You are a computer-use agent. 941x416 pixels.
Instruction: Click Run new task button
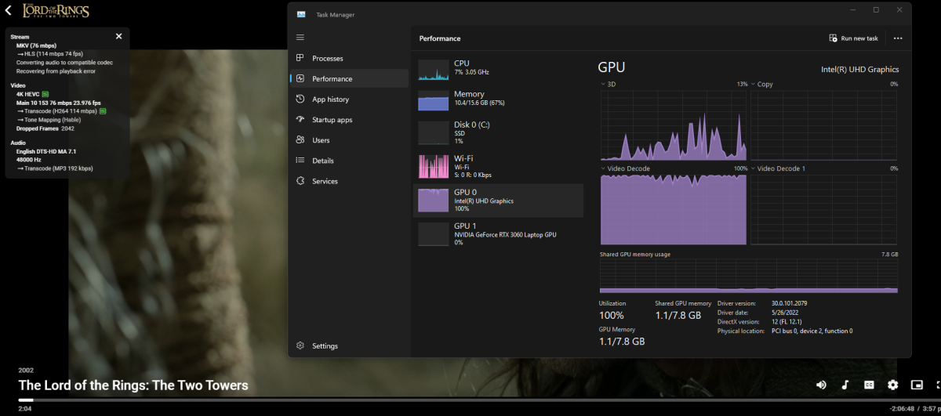coord(854,38)
